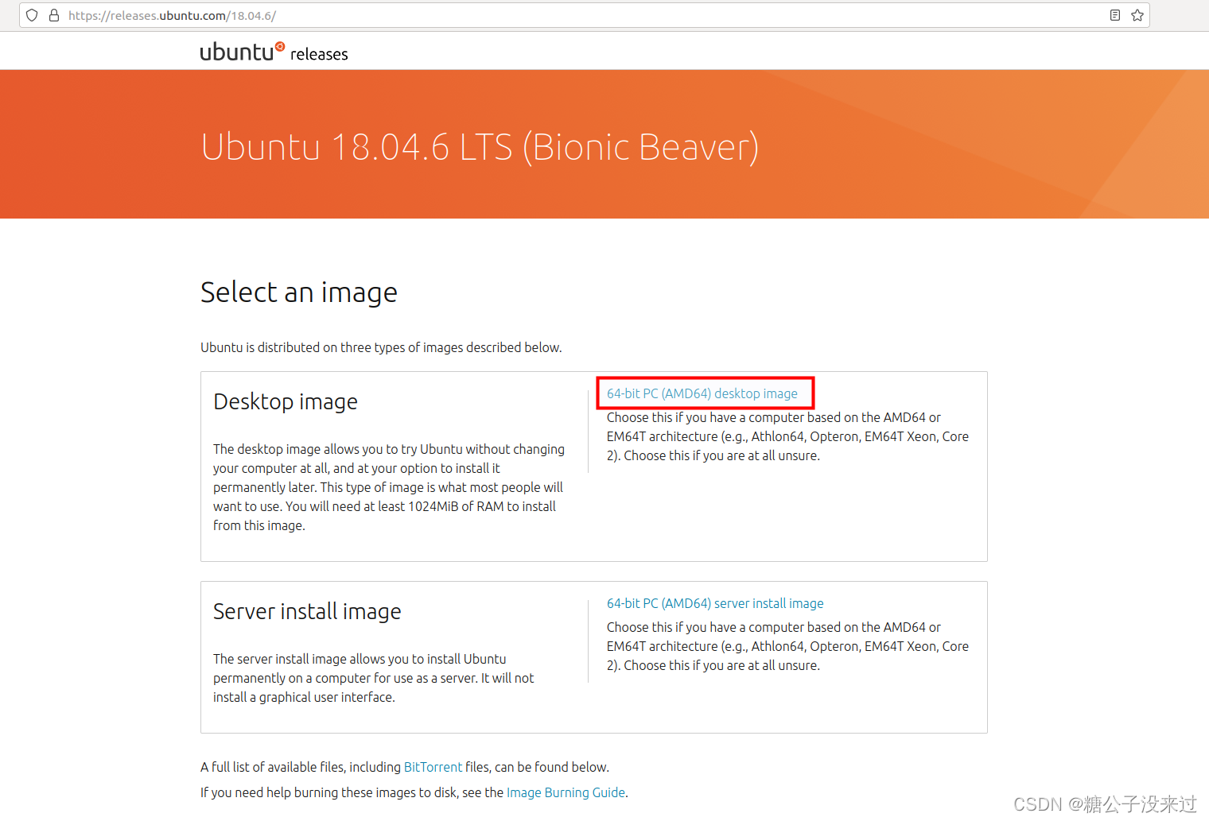Image resolution: width=1209 pixels, height=821 pixels.
Task: Click the "releases" text beside the logo
Action: [x=319, y=54]
